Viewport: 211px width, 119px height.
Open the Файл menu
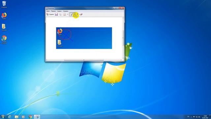(48, 11)
